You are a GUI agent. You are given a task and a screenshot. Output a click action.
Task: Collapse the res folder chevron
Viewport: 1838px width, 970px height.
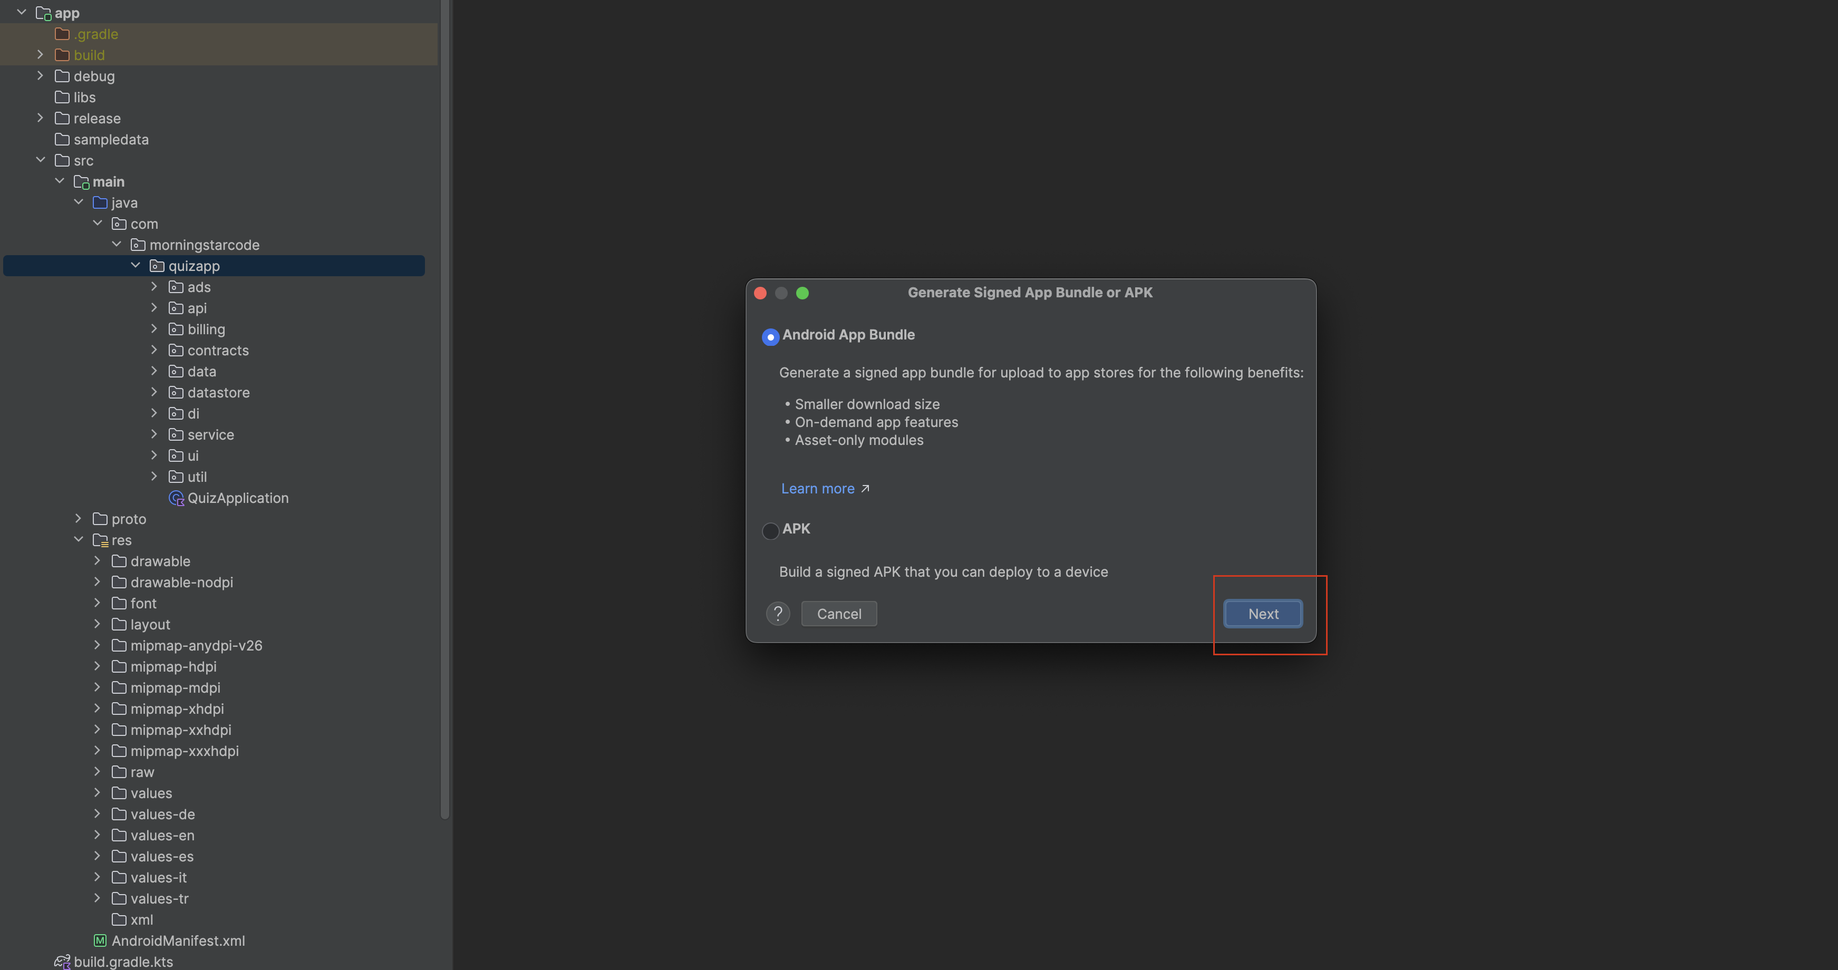click(79, 539)
